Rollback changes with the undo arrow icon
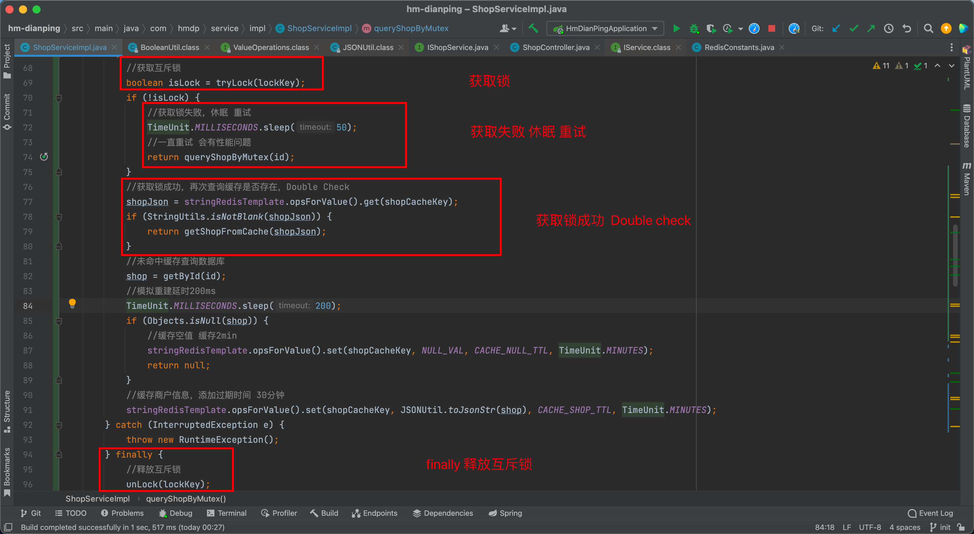This screenshot has width=974, height=534. [x=907, y=28]
